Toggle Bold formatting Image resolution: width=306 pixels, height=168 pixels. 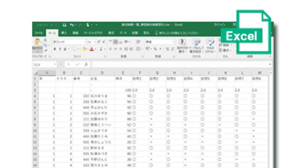pos(55,49)
